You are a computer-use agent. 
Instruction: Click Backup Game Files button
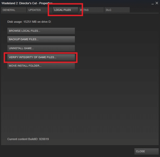pyautogui.click(x=41, y=39)
